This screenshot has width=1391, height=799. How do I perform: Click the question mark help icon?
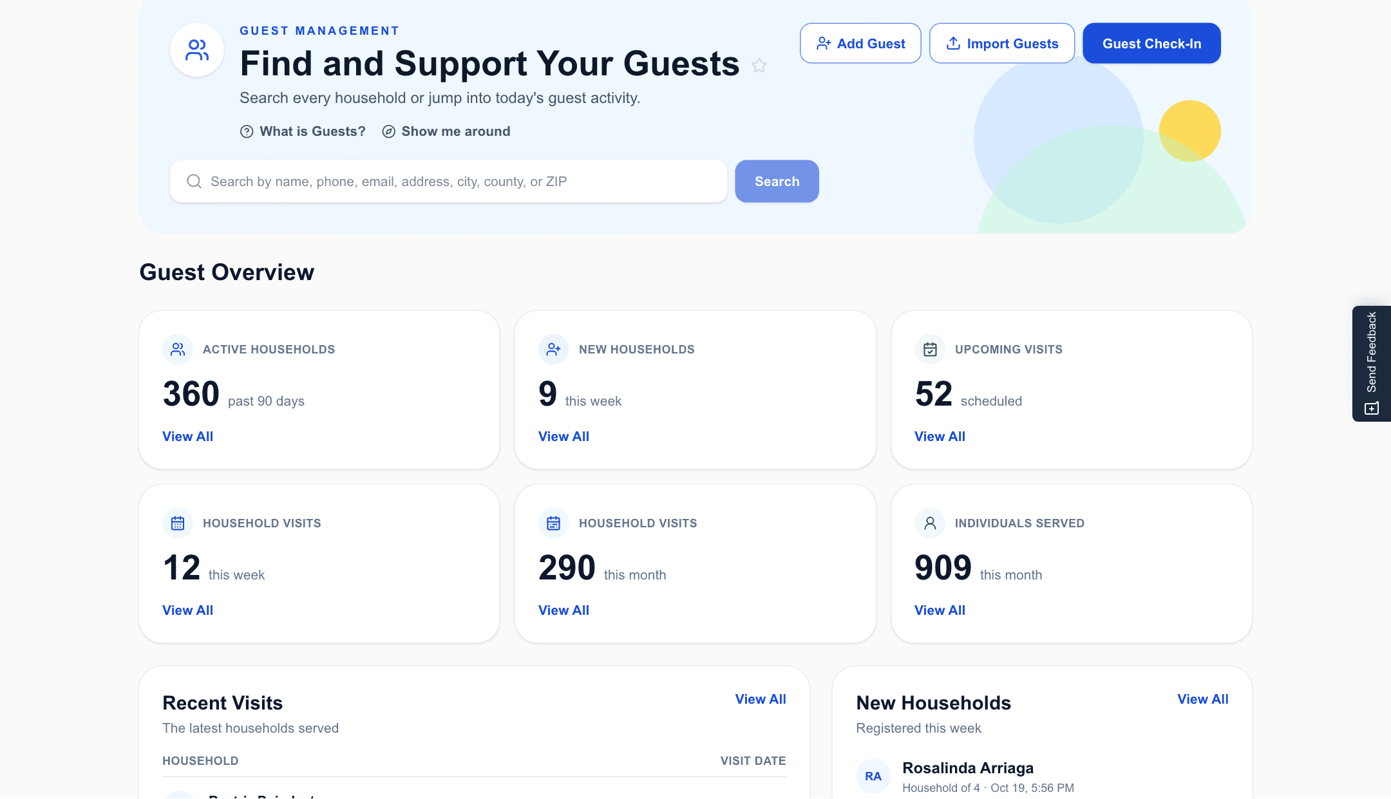pyautogui.click(x=247, y=131)
